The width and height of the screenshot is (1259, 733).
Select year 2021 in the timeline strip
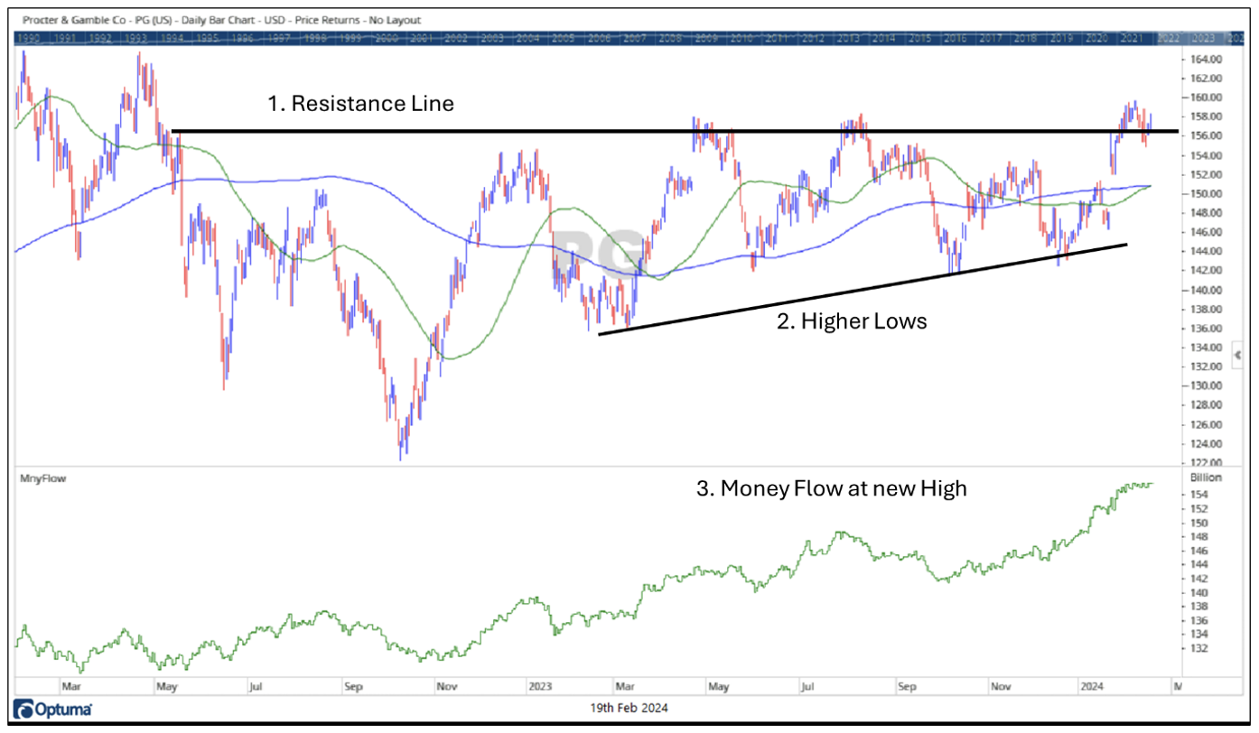(1132, 39)
